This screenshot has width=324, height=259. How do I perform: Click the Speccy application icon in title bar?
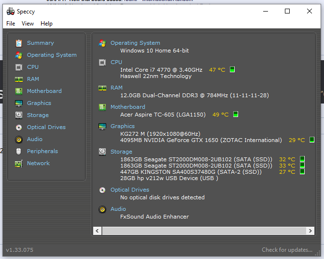click(x=11, y=12)
